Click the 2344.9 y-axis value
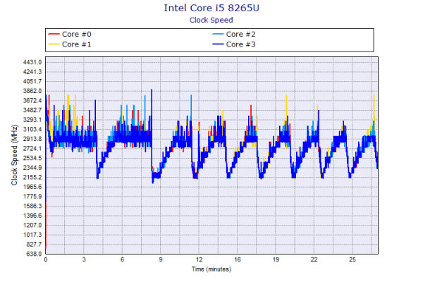Image resolution: width=423 pixels, height=282 pixels. click(32, 168)
